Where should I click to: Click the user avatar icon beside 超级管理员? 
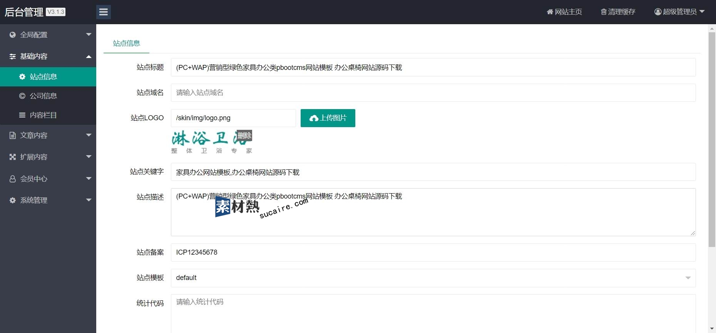pos(658,12)
